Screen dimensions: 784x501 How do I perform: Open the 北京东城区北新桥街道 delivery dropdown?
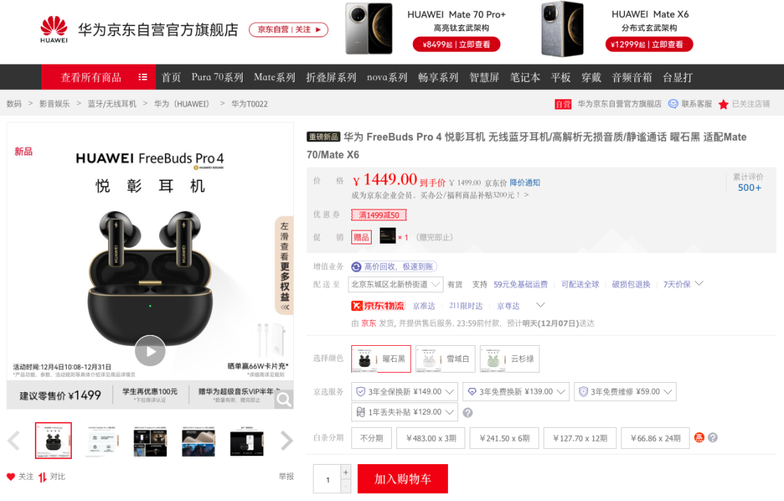[x=396, y=284]
